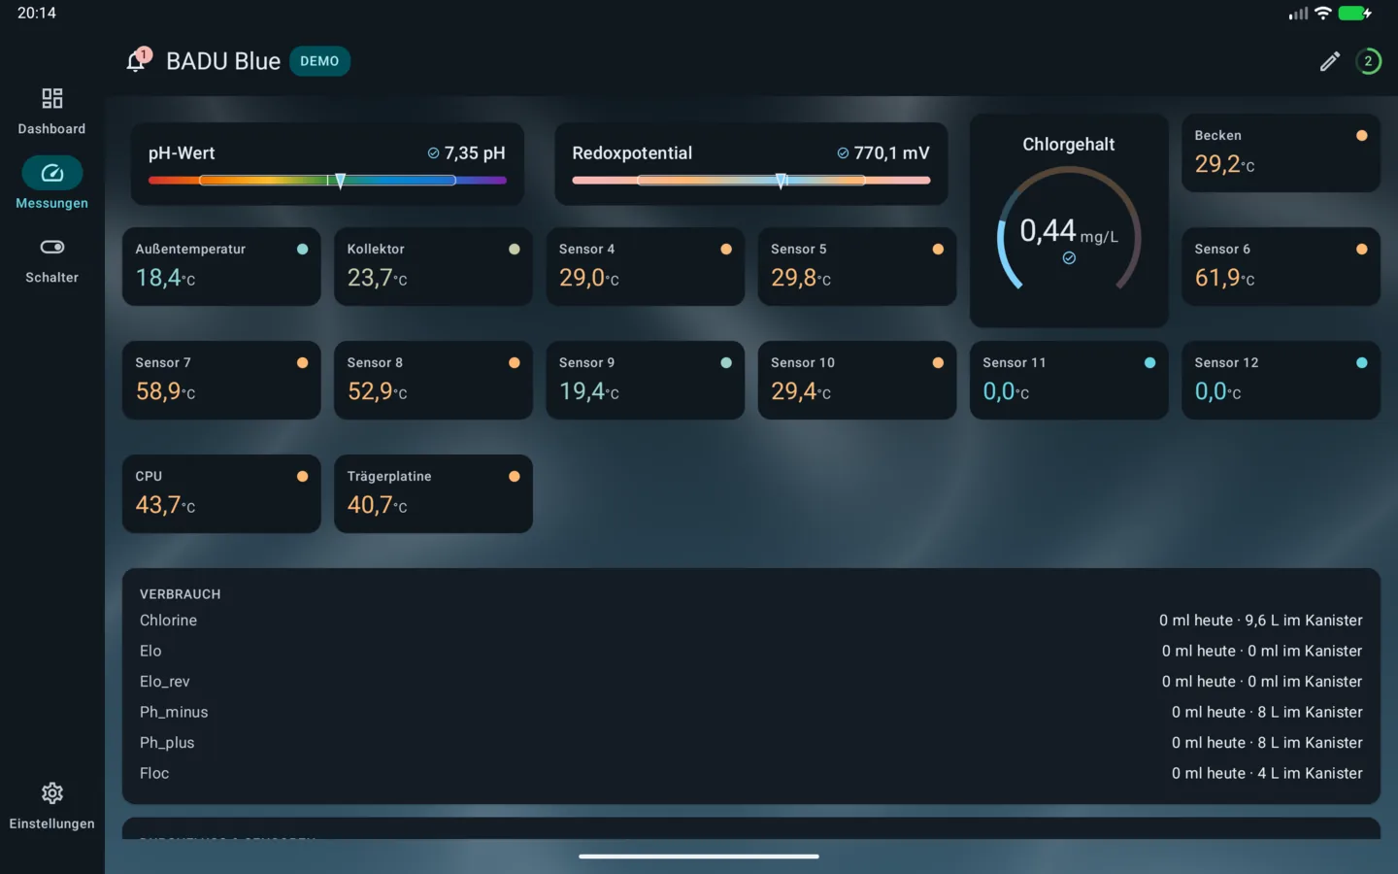The image size is (1398, 874).
Task: Open the green circular counter showing 2
Action: 1368,61
